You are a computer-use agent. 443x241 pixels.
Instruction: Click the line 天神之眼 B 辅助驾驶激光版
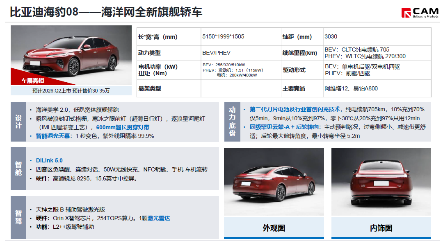pos(71,209)
